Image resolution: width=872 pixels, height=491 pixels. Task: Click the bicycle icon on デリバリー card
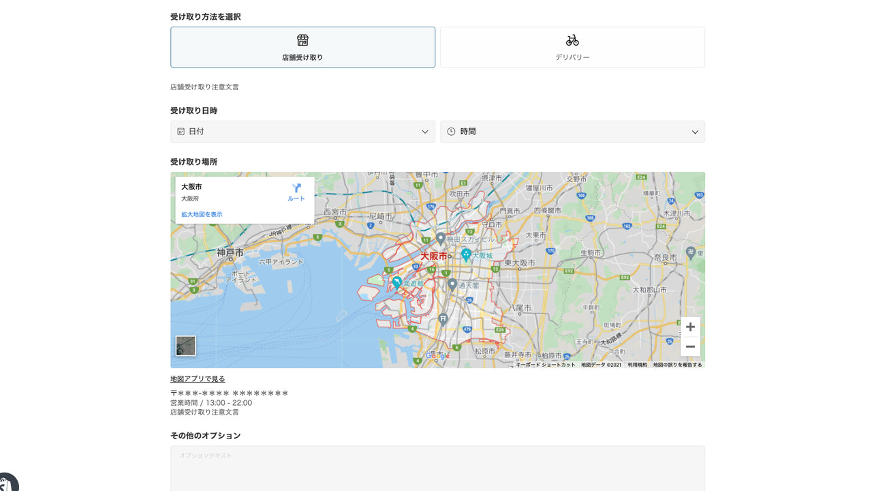[x=572, y=38]
